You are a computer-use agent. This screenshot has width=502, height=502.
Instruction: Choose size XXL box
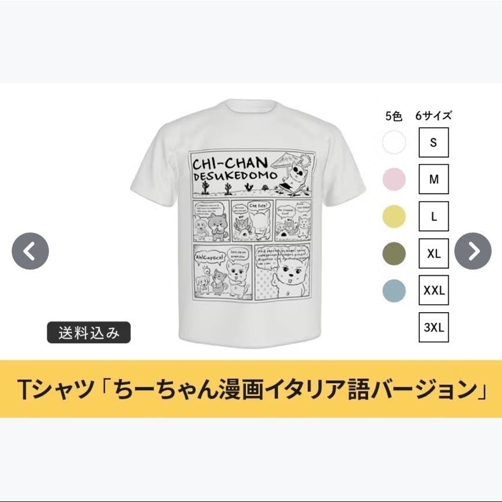point(434,290)
